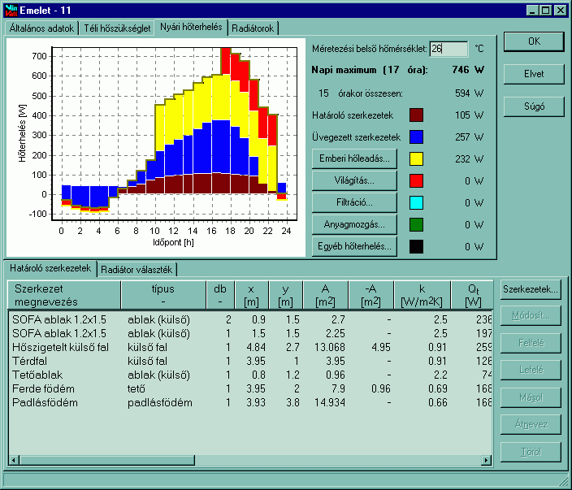Minimize the Emelet - 11 window
The height and width of the screenshot is (490, 572).
(x=533, y=11)
